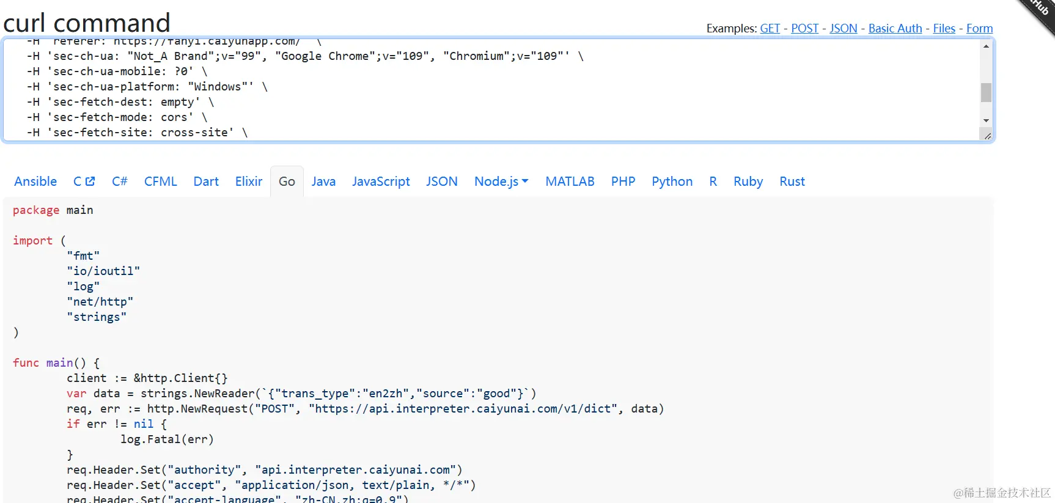Viewport: 1055px width, 503px height.
Task: Click the 'client := &http.Client{}' line
Action: (x=147, y=378)
